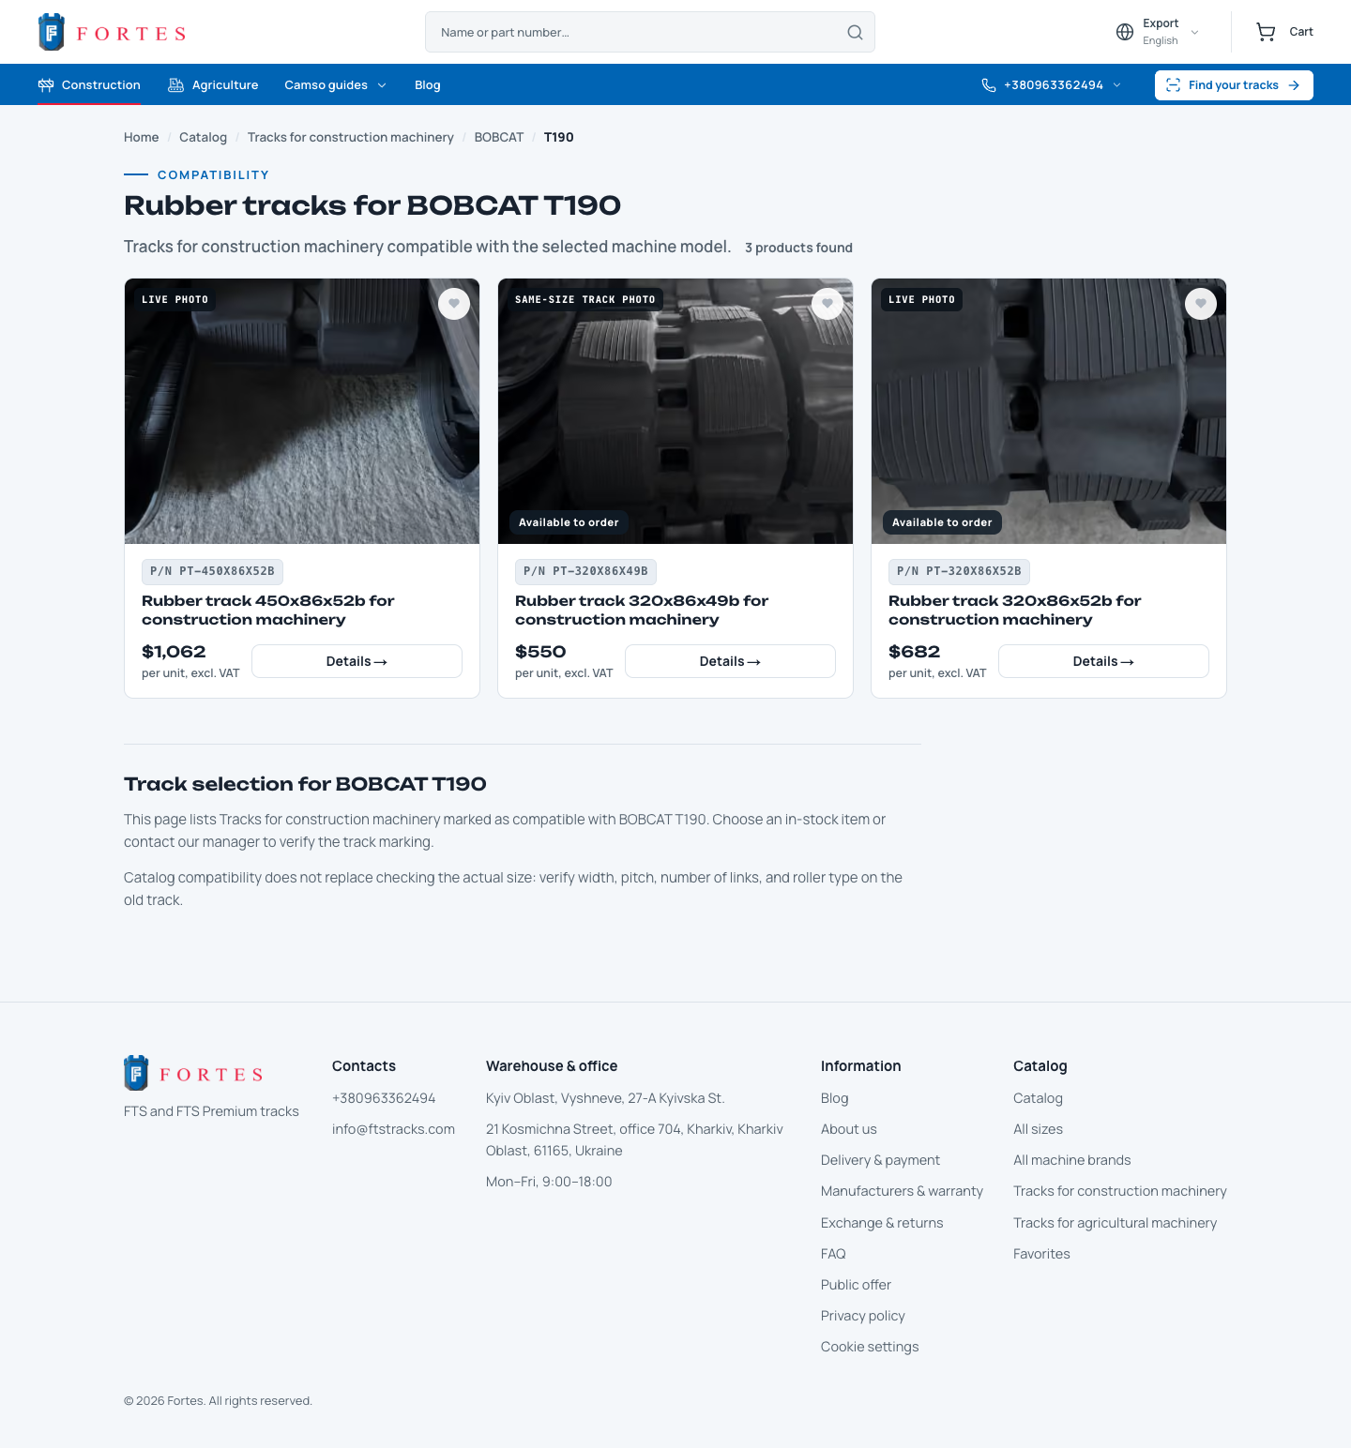Open Exchange & returns footer link
This screenshot has width=1351, height=1448.
882,1223
